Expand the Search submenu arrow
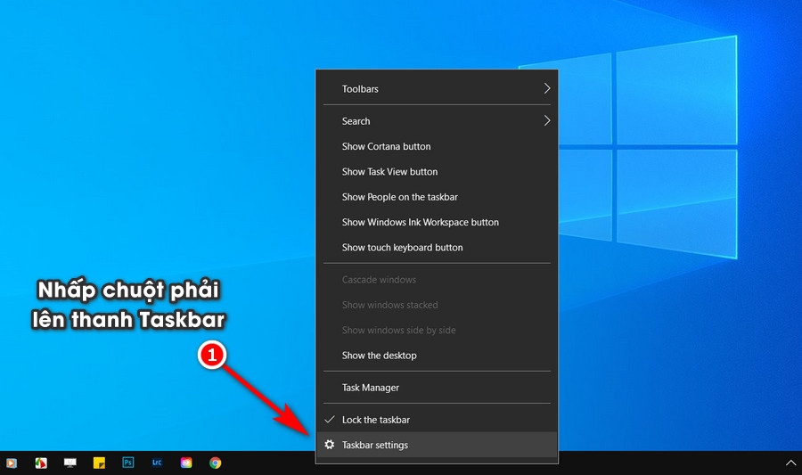Viewport: 802px width, 475px height. (547, 120)
